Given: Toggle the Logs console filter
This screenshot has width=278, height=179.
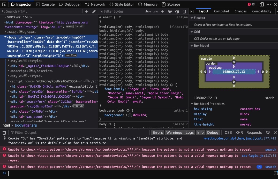Looking at the screenshot, I should (190, 133).
